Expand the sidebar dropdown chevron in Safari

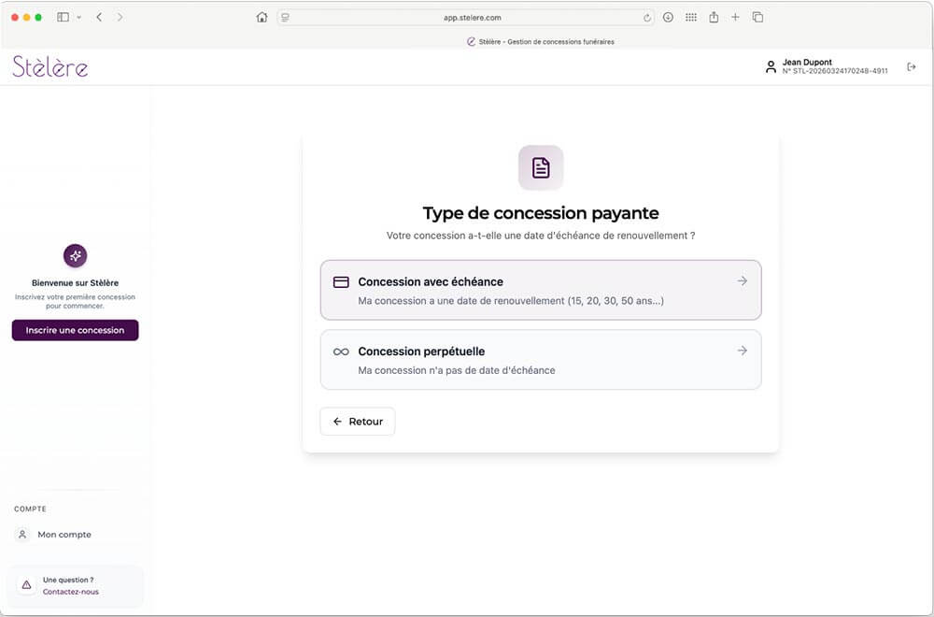[78, 17]
